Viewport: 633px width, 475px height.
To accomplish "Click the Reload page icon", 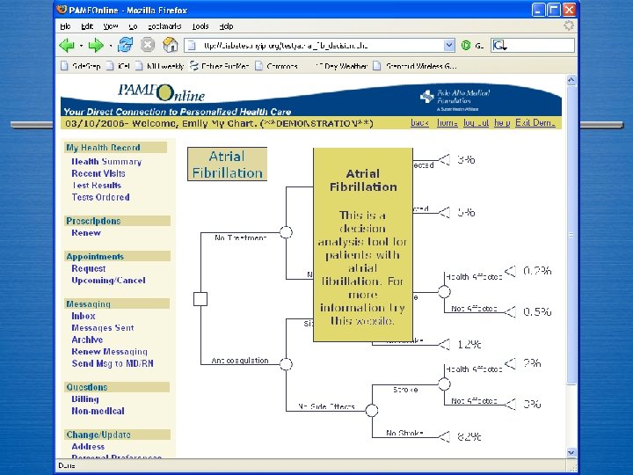I will 125,45.
